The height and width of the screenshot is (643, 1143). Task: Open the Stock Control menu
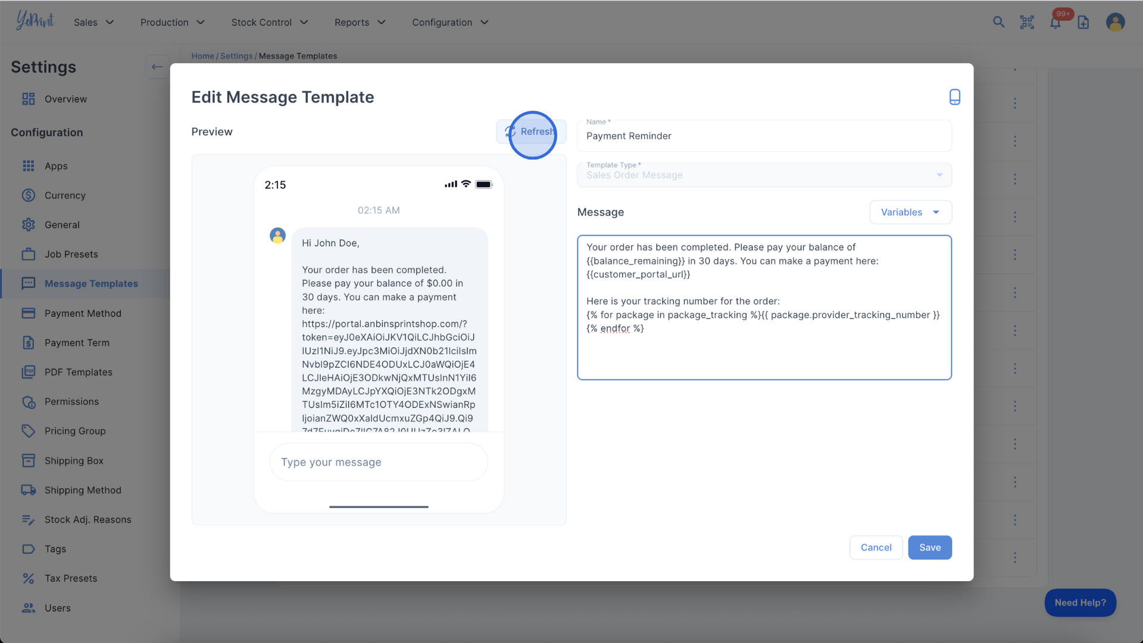click(269, 22)
